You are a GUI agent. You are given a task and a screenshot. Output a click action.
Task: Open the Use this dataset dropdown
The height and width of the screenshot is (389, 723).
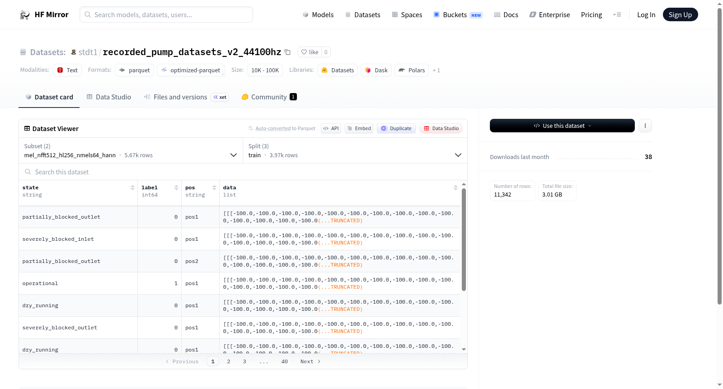(x=562, y=126)
